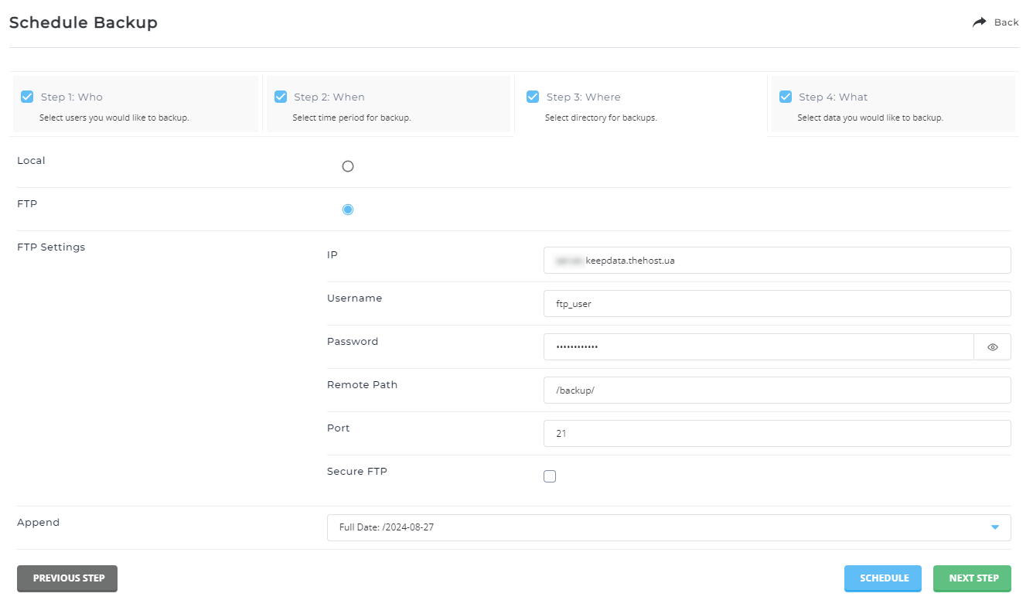Click the Next Step button

point(973,578)
